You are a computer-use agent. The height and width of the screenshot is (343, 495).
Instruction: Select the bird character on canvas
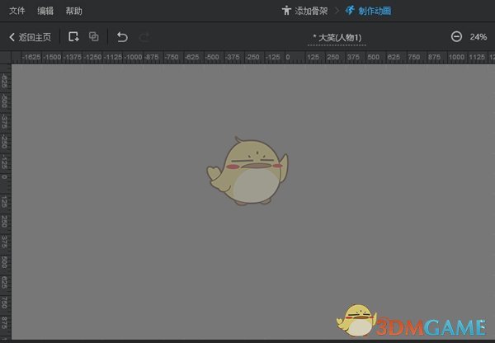click(247, 171)
